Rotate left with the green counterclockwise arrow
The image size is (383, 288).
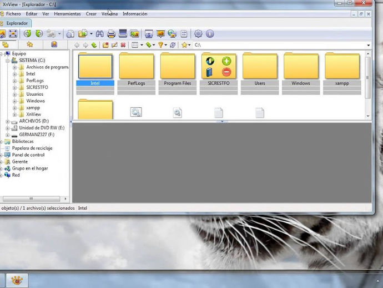tap(27, 33)
